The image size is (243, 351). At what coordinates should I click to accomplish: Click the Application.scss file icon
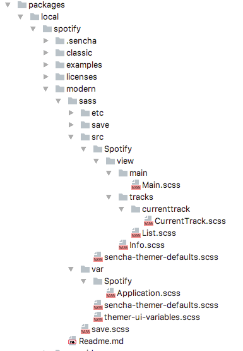[110, 293]
